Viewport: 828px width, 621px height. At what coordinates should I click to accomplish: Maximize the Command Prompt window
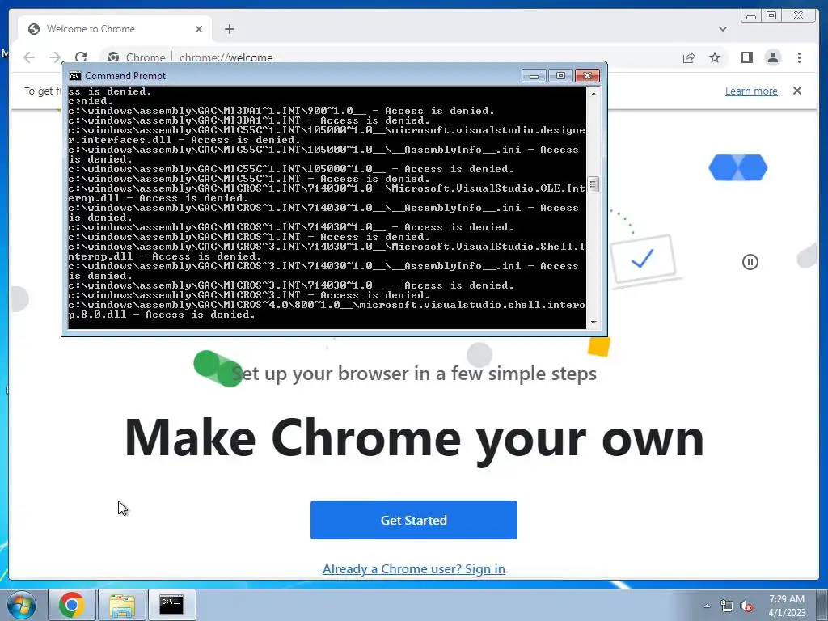pyautogui.click(x=560, y=76)
